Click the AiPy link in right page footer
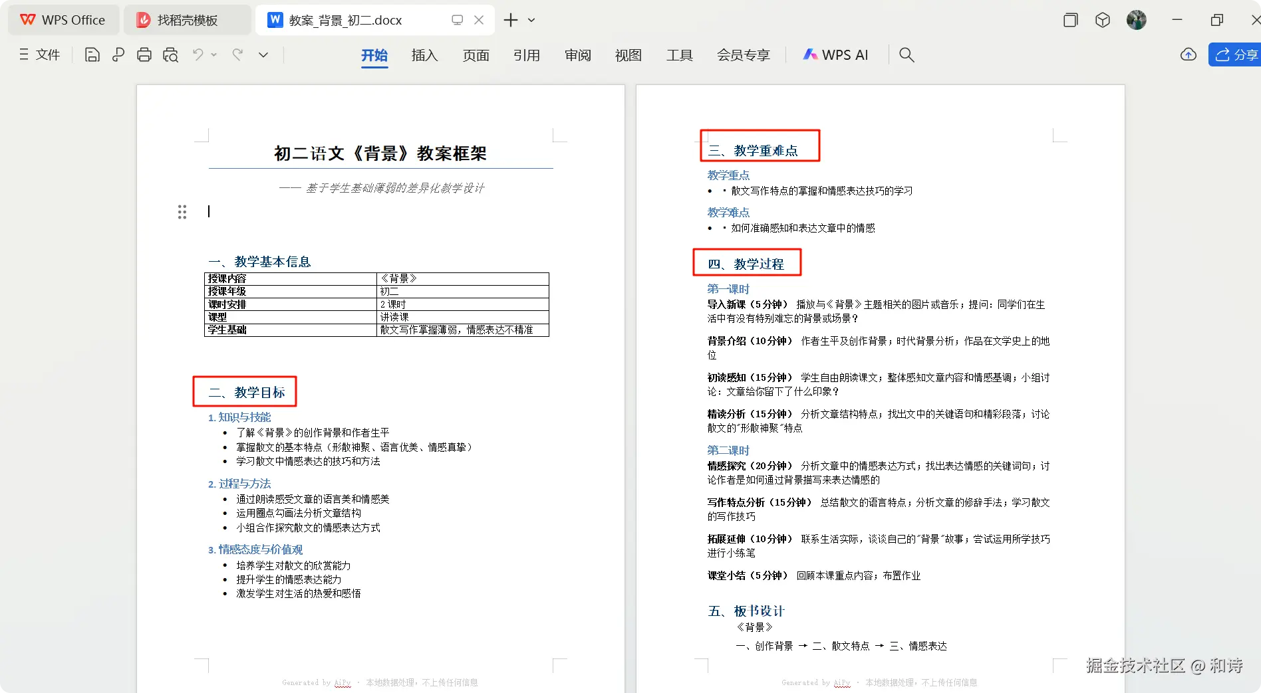 coord(842,682)
